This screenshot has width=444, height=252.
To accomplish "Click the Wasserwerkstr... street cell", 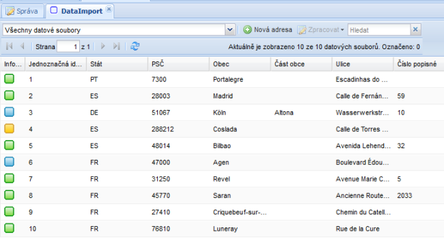I will 362,113.
